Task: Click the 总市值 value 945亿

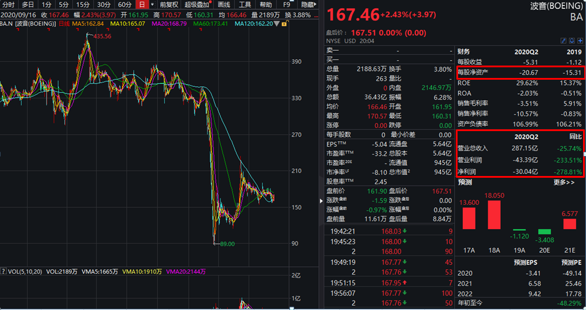Action: pos(443,172)
